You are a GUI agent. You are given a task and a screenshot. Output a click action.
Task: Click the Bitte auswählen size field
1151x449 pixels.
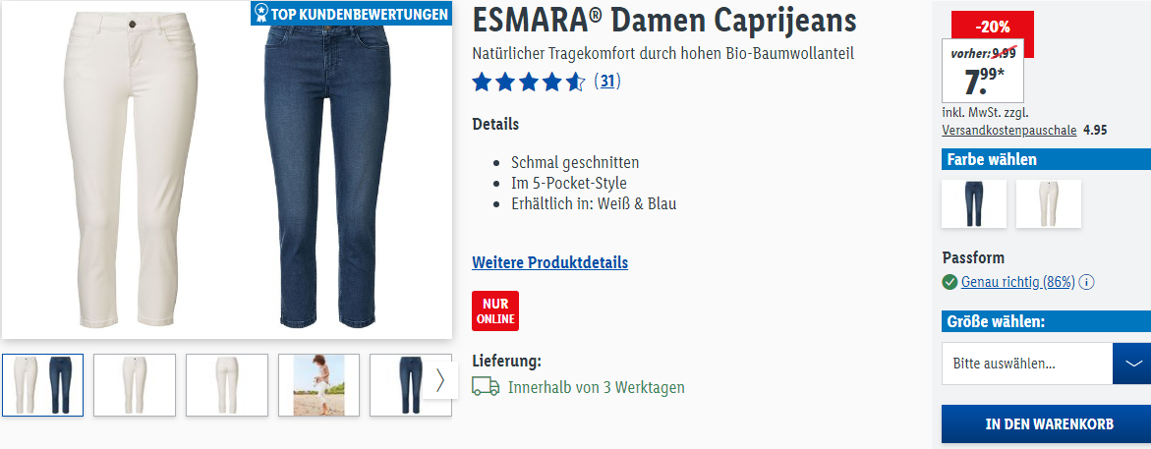click(x=1028, y=364)
